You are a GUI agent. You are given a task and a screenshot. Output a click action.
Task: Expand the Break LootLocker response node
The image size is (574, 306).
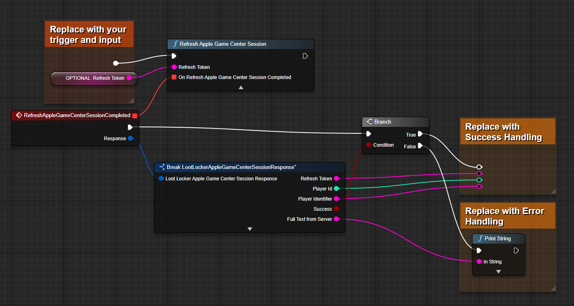click(249, 229)
